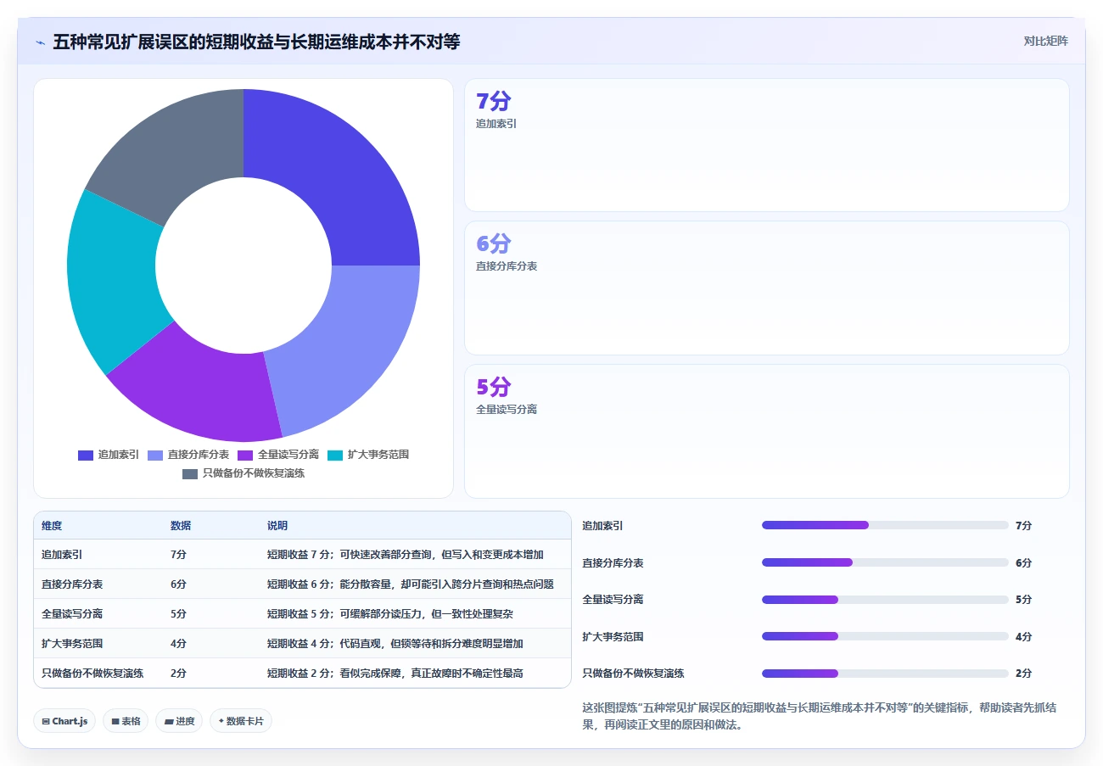Open the 5分 全量读写分离 data card
1103x766 pixels.
pos(766,431)
